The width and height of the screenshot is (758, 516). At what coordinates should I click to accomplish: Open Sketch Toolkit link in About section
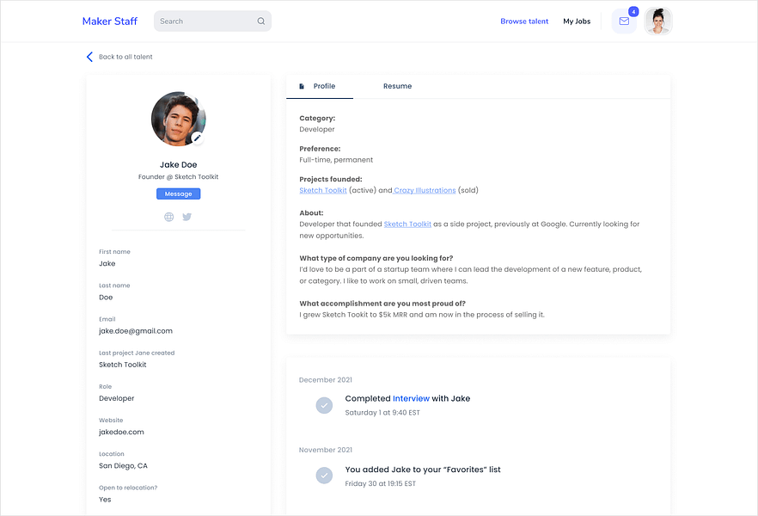pos(407,224)
